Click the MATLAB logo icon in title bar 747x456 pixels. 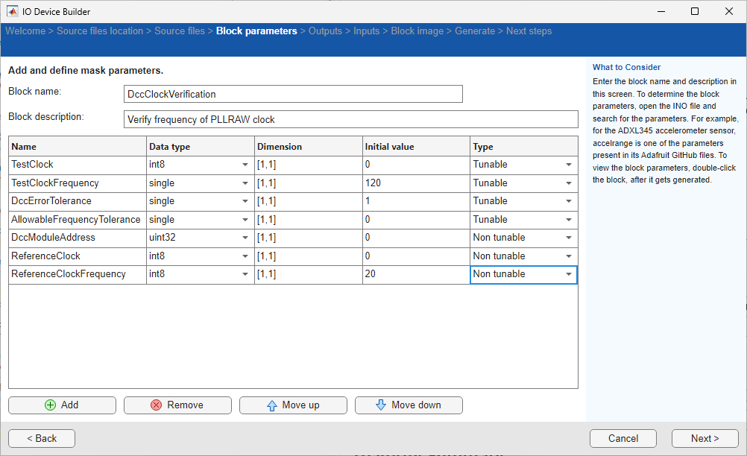tap(13, 11)
